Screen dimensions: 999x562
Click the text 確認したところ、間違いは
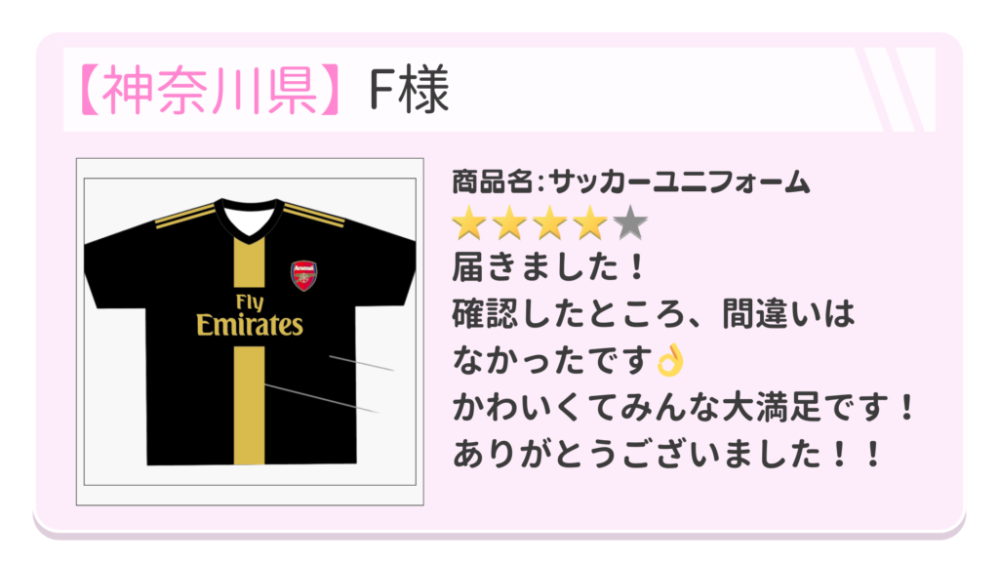click(653, 314)
